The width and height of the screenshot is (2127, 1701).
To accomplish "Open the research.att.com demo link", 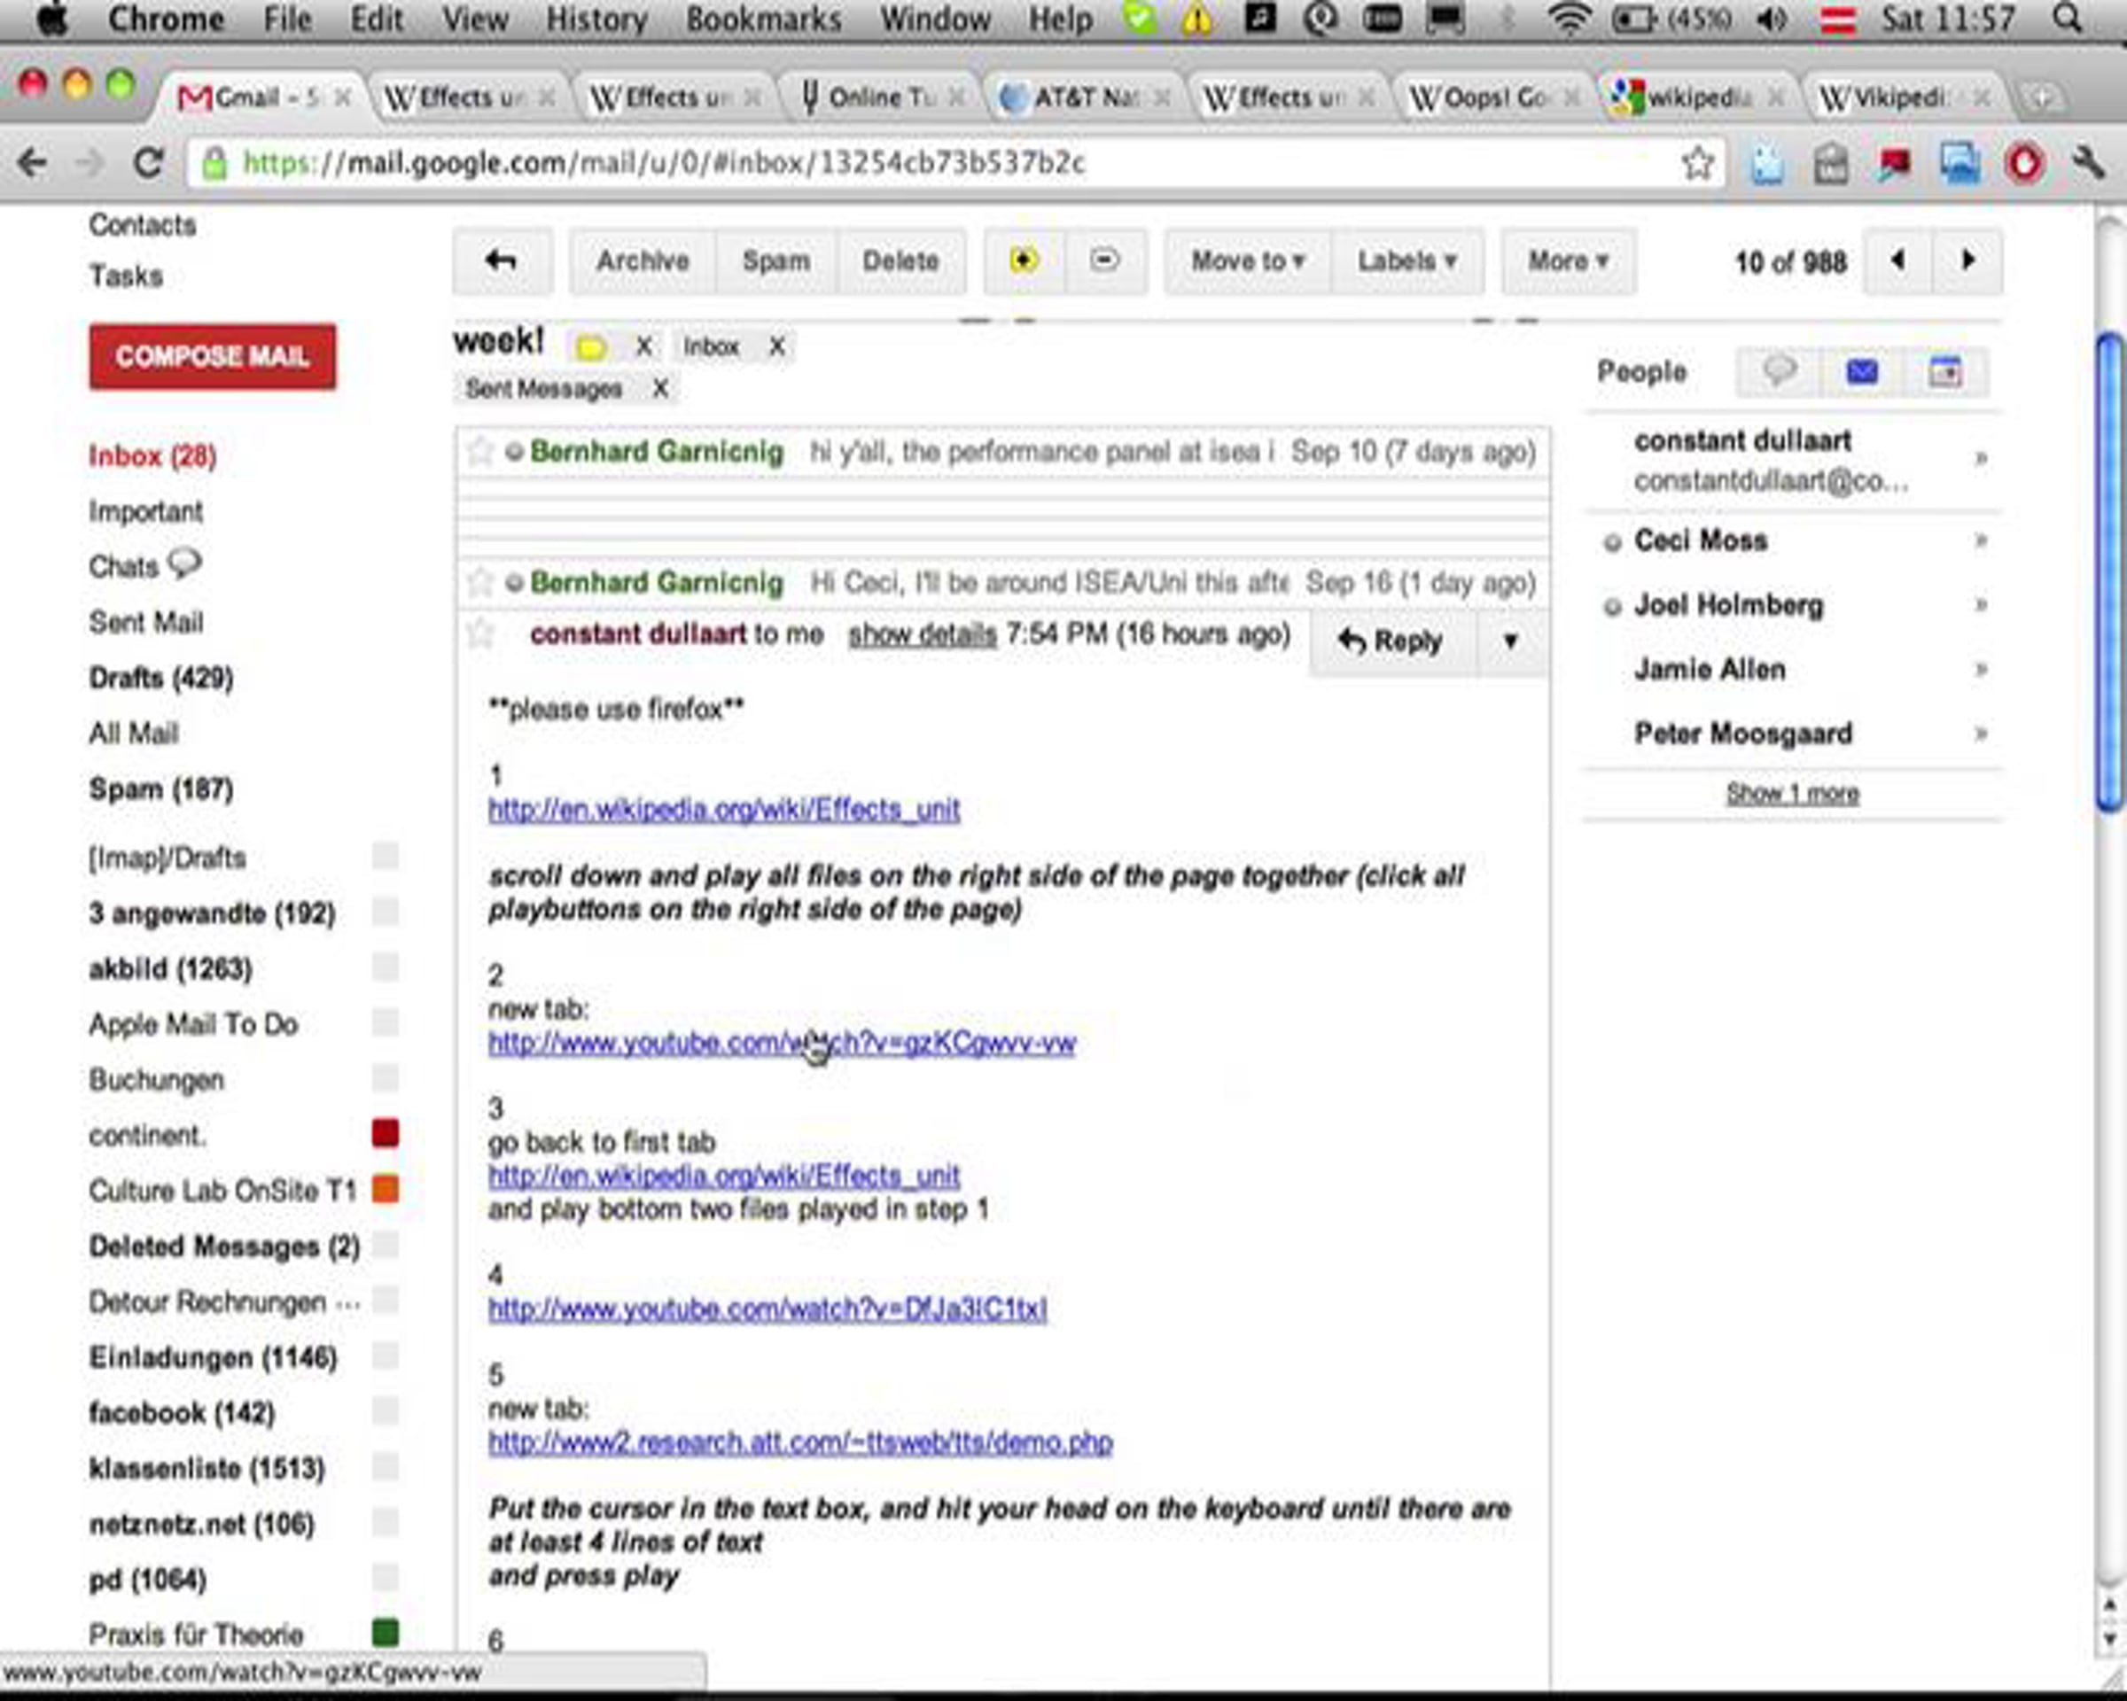I will point(800,1442).
